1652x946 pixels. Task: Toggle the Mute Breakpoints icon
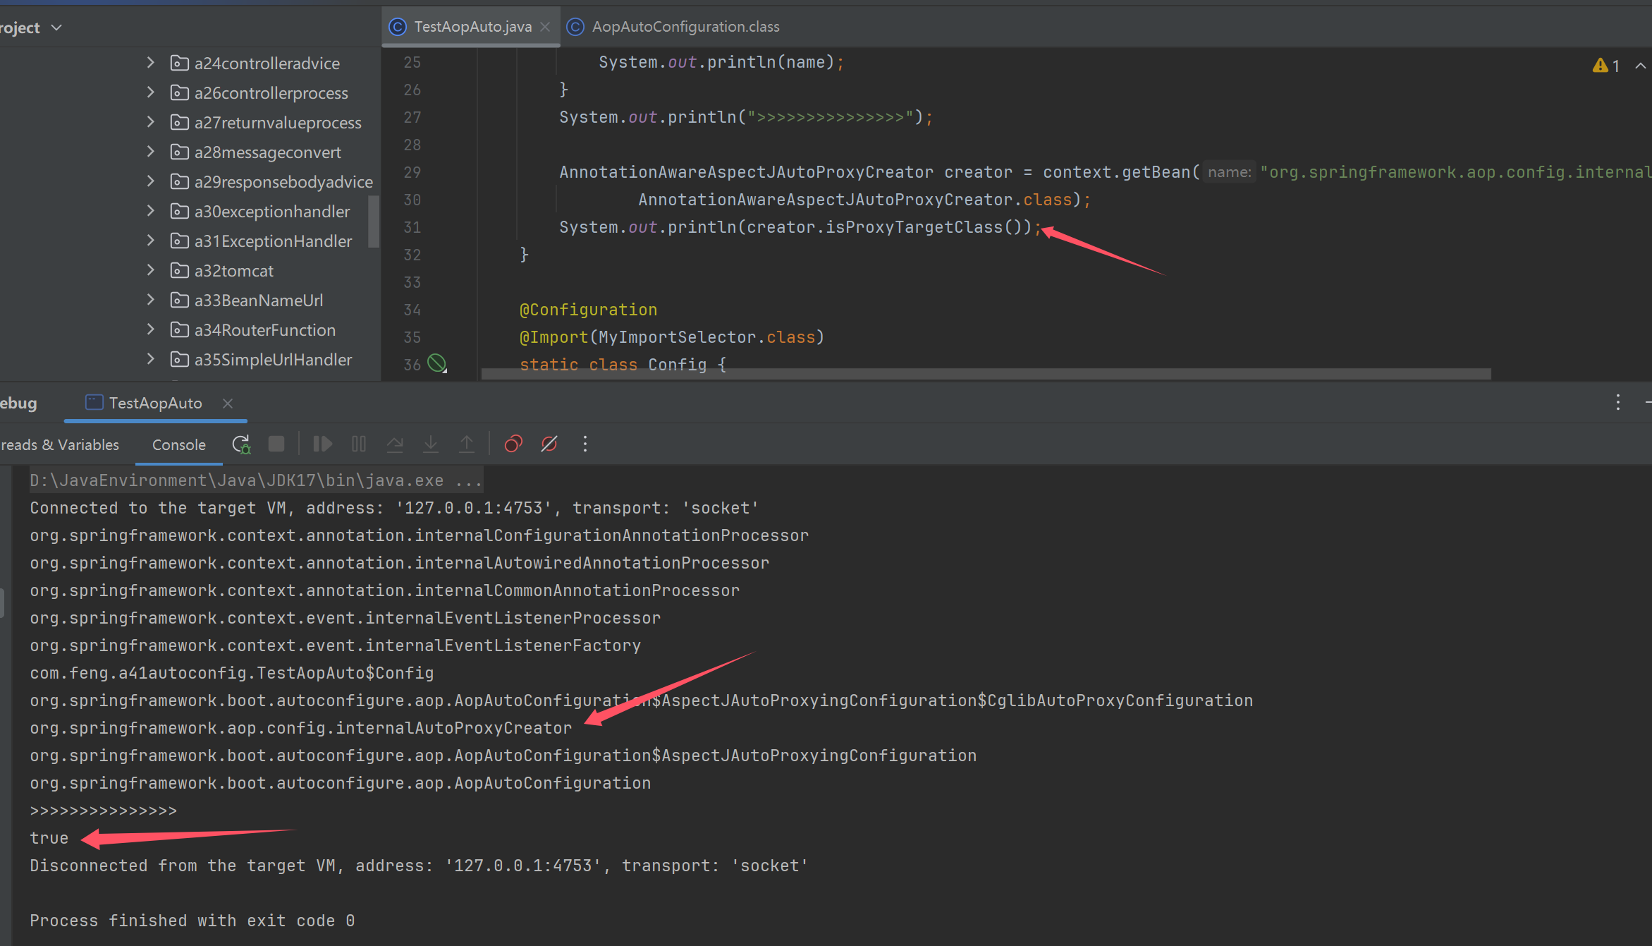[549, 444]
